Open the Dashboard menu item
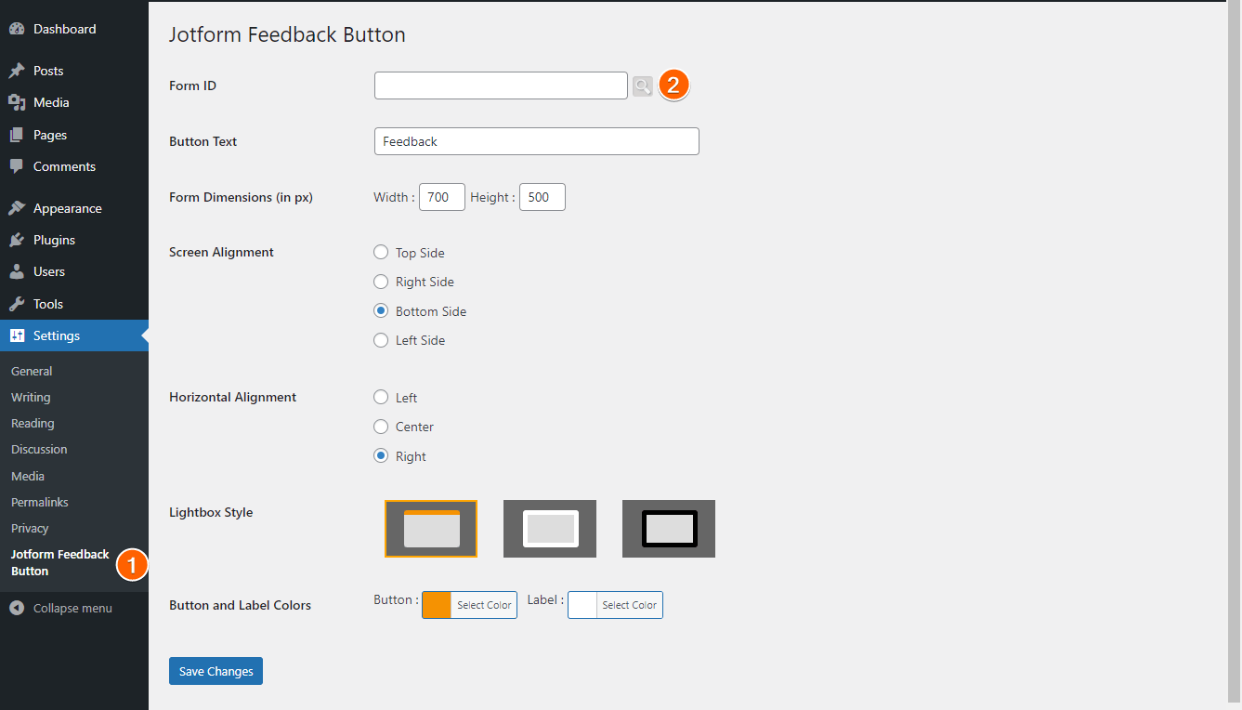 click(x=74, y=29)
